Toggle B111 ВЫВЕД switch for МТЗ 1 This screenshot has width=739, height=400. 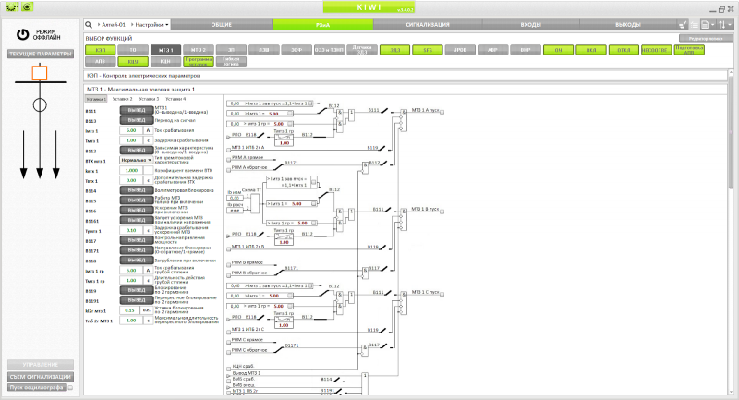click(x=137, y=110)
